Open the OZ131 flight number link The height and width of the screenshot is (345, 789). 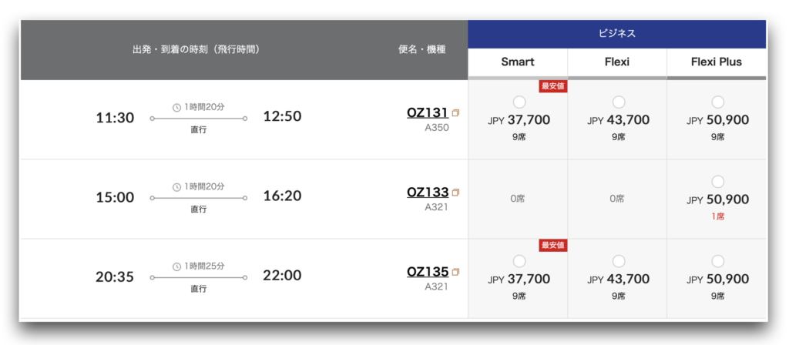428,113
